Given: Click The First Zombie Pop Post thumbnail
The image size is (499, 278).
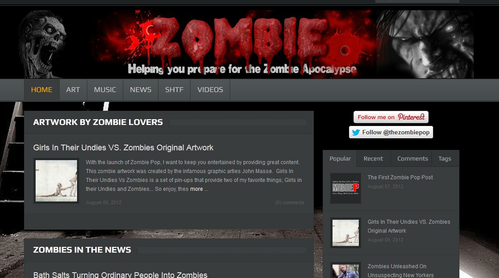Looking at the screenshot, I should (x=345, y=188).
